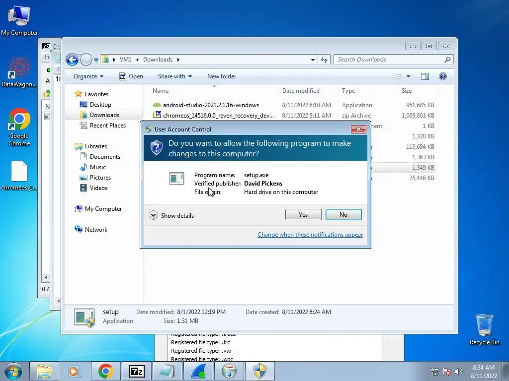Go forward in Explorer navigation

click(86, 60)
